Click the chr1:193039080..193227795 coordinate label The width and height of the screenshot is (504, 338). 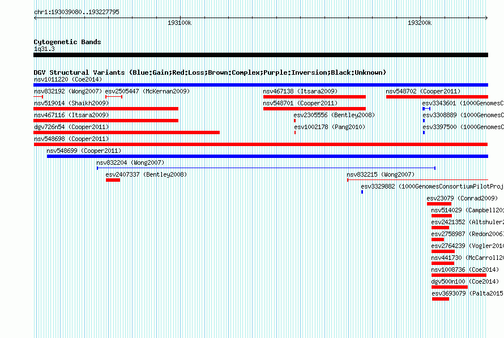(x=76, y=12)
